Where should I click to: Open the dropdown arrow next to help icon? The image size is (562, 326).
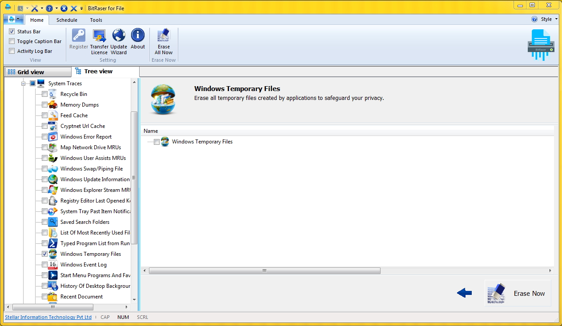[56, 8]
